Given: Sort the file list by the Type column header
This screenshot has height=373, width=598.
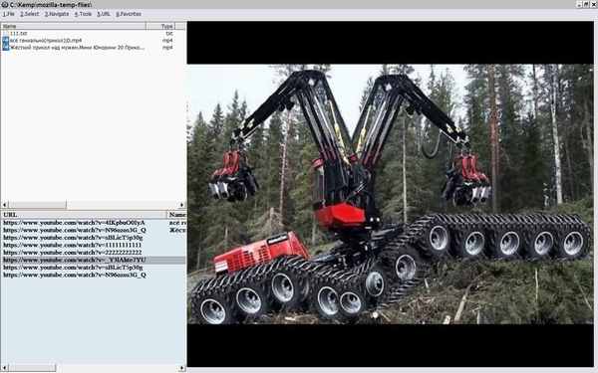Looking at the screenshot, I should point(160,26).
